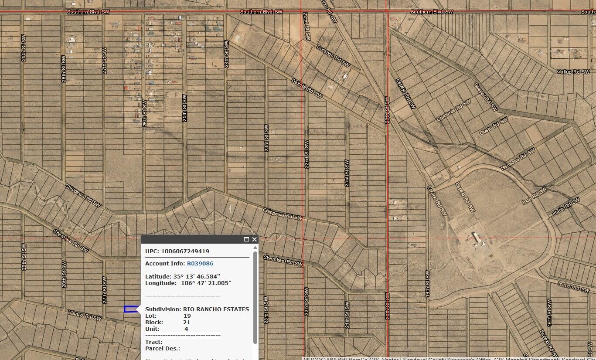This screenshot has width=596, height=360.
Task: Click the Durango Rd SW map label
Action: tap(333, 55)
